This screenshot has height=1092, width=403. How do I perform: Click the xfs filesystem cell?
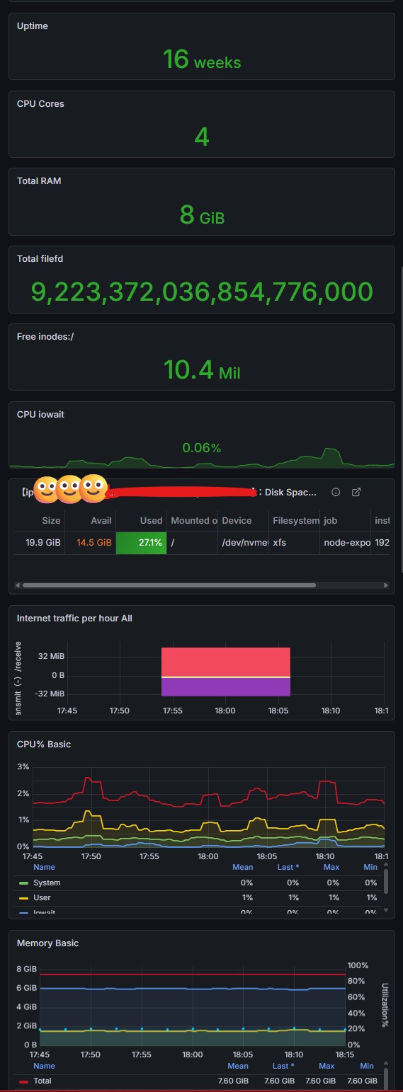[295, 543]
